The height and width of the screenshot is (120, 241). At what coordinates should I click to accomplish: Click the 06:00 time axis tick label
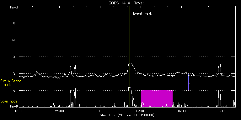click(181, 111)
